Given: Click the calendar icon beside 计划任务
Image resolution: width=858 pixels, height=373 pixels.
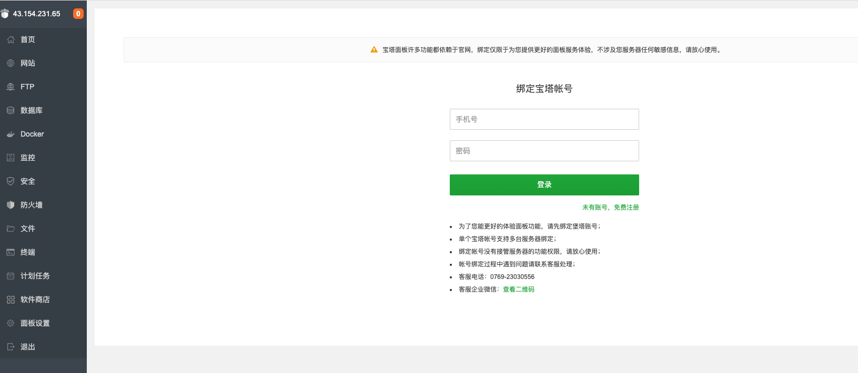Looking at the screenshot, I should click(11, 276).
